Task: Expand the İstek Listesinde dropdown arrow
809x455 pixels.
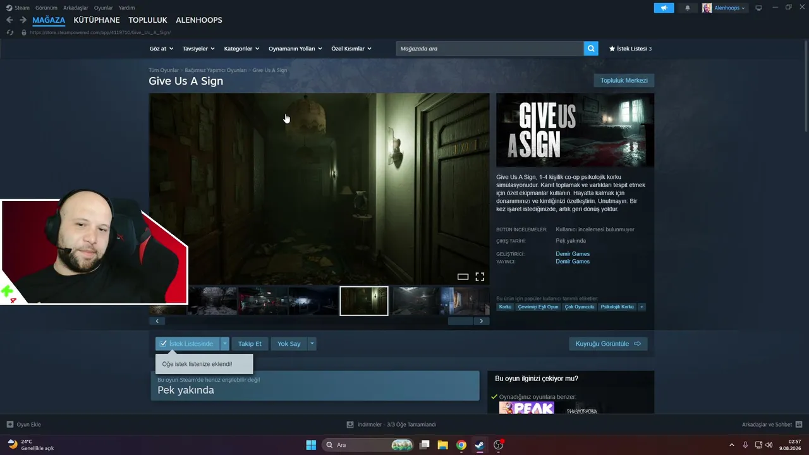Action: point(224,344)
